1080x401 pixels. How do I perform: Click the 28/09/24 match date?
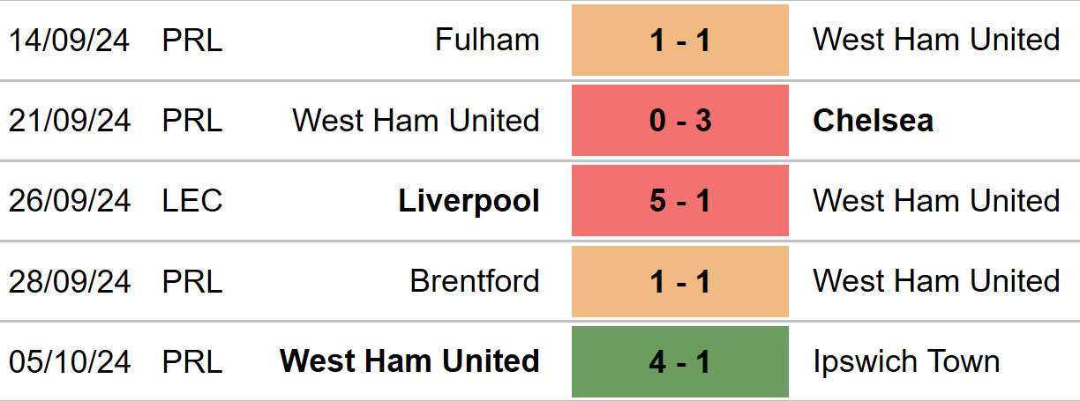[x=70, y=281]
